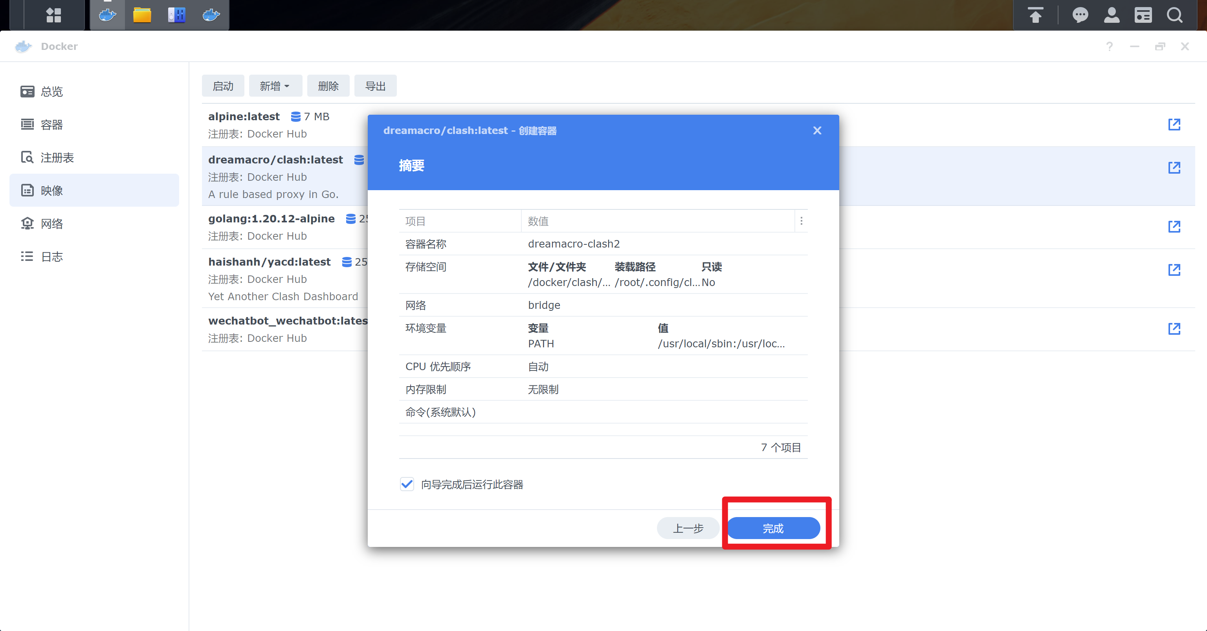
Task: Go to the 网络 network section
Action: point(94,224)
